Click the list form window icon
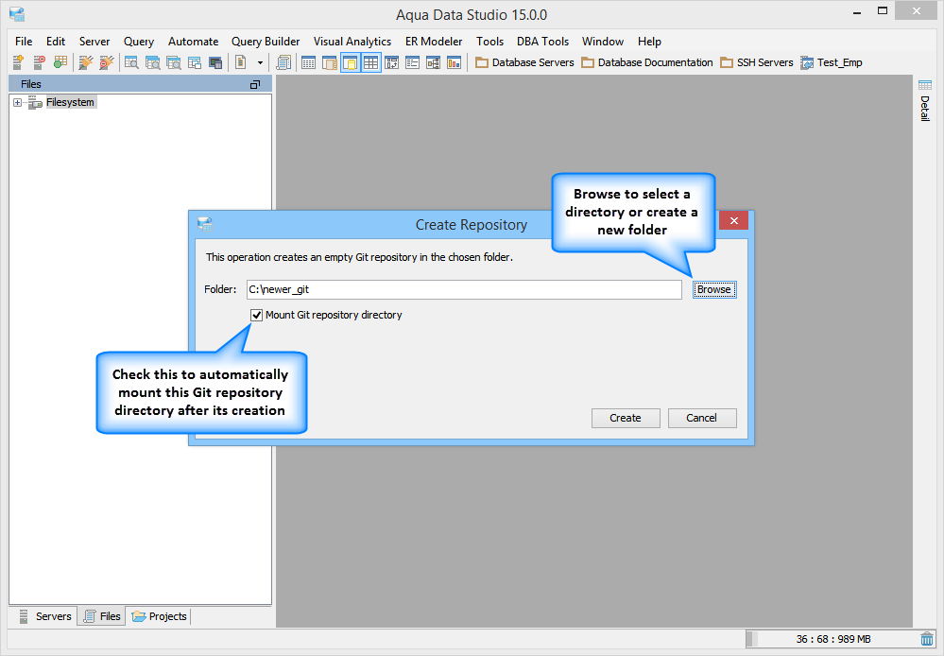944x656 pixels. click(412, 62)
